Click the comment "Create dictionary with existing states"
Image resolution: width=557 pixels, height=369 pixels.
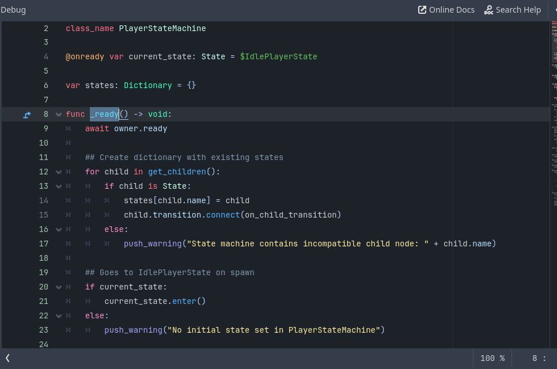pos(184,157)
